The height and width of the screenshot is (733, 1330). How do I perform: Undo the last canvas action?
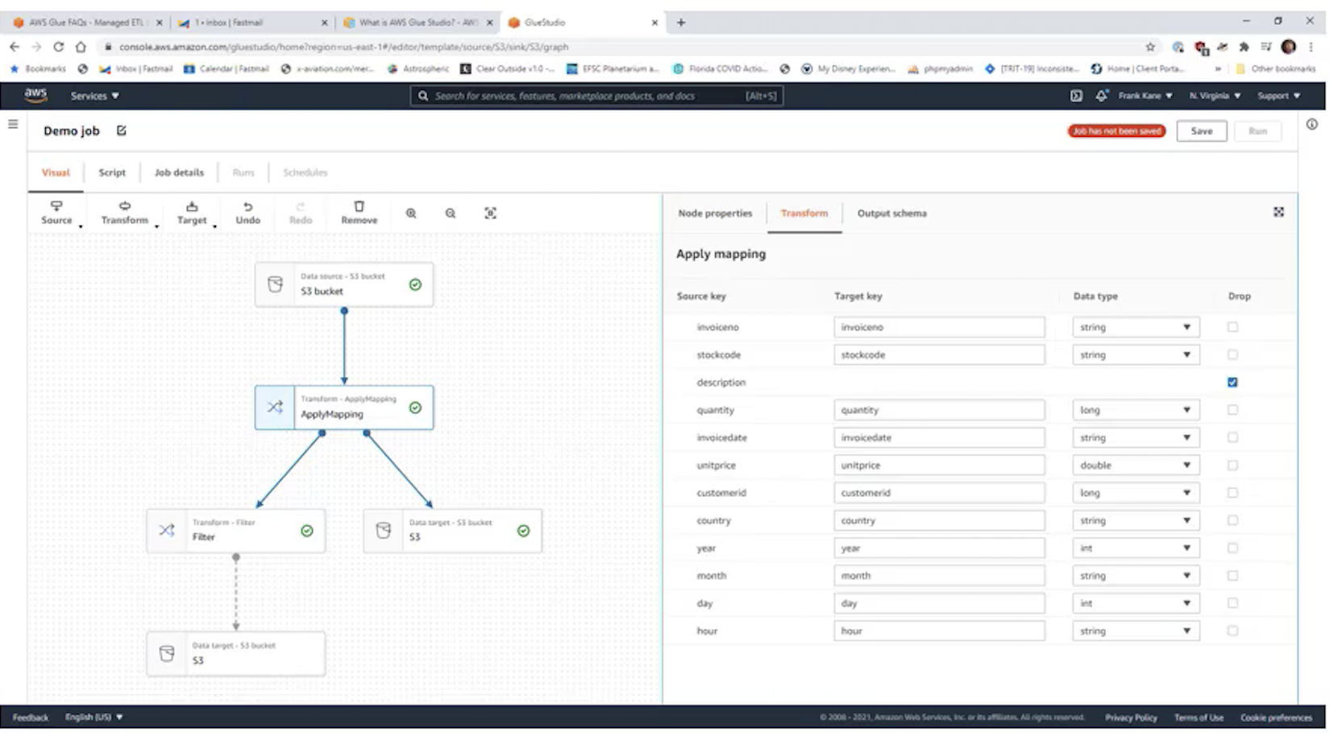[x=247, y=213]
